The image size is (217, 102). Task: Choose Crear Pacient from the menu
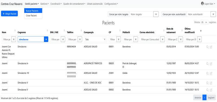tap(33, 16)
